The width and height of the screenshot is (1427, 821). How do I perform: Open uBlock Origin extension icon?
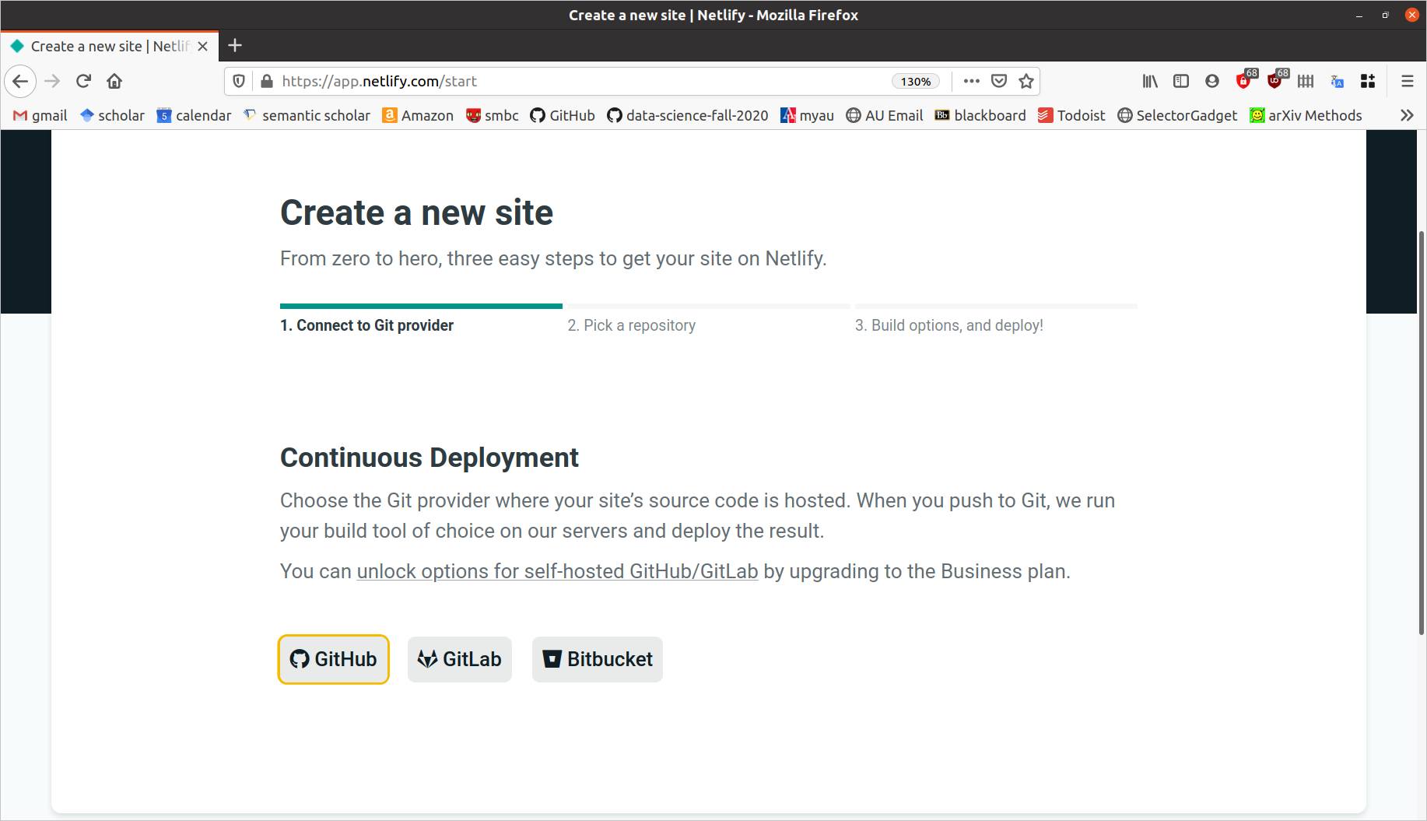pyautogui.click(x=1277, y=79)
